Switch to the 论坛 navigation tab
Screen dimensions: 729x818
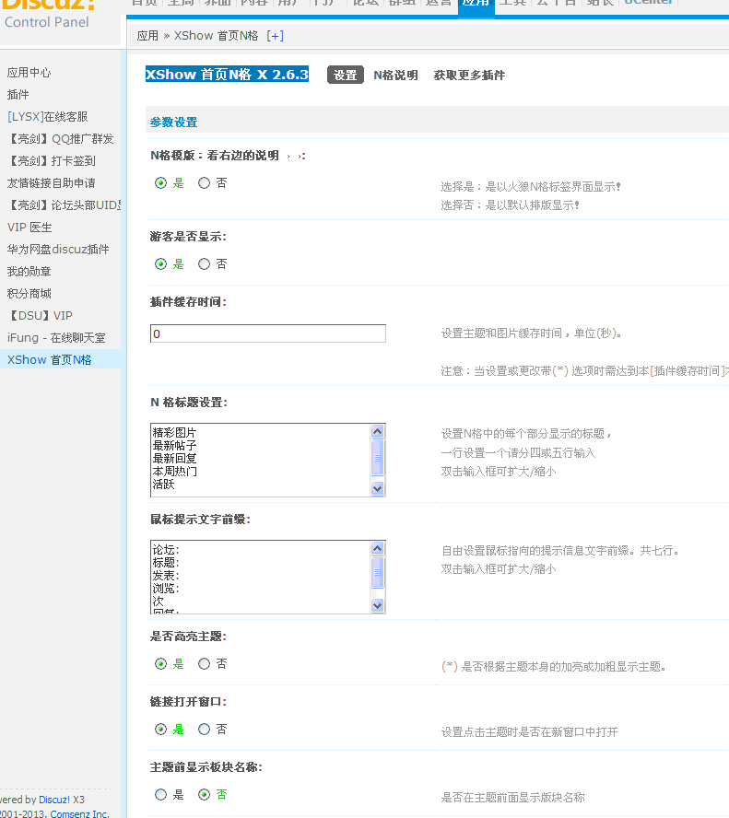[365, 4]
